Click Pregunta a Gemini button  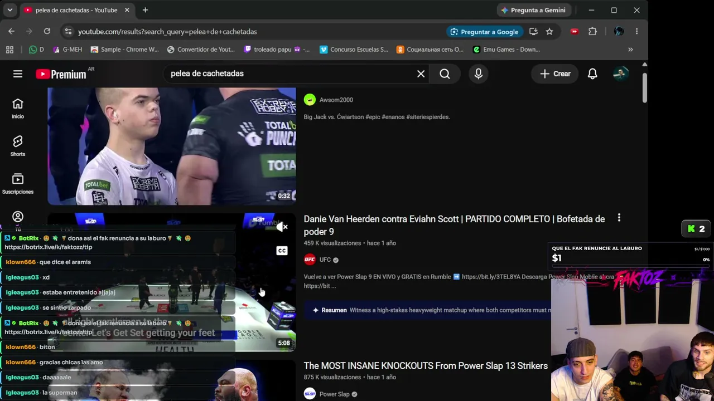(533, 10)
